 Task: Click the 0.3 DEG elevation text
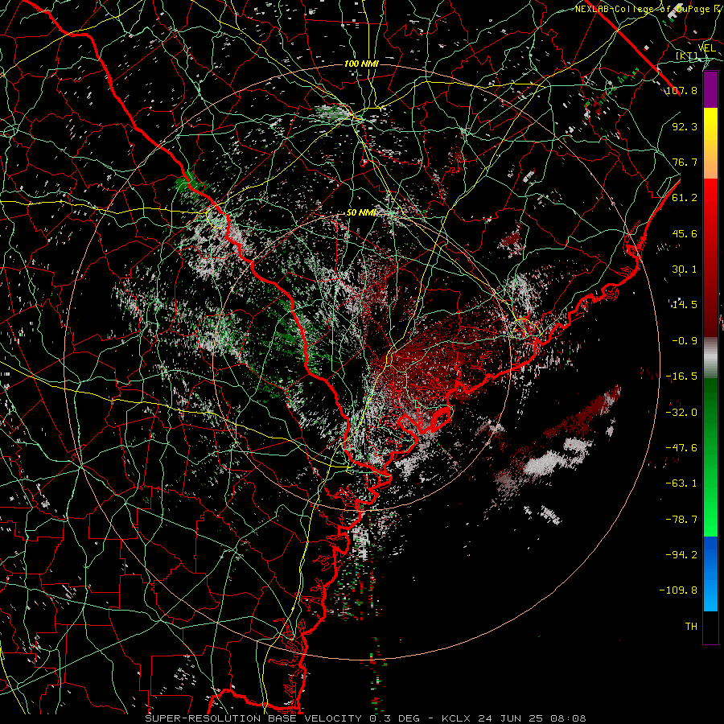(394, 718)
